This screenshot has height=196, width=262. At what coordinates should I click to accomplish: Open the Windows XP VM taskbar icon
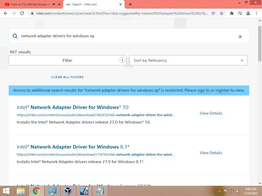coord(84,191)
